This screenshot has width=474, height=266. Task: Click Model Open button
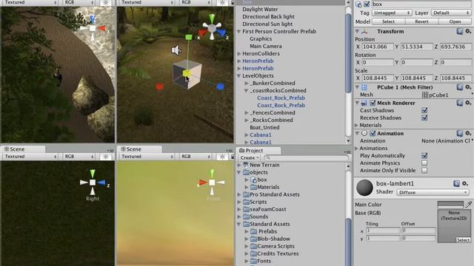point(455,21)
